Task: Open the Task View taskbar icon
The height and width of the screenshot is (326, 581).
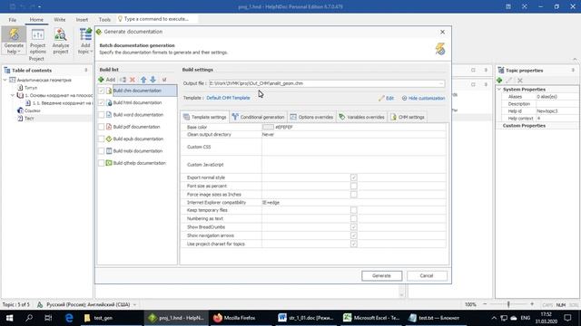Action: (x=48, y=318)
